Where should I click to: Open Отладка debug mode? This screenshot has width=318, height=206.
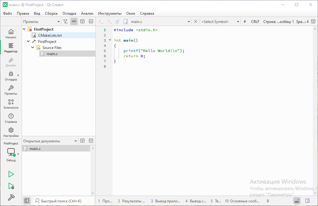11,76
